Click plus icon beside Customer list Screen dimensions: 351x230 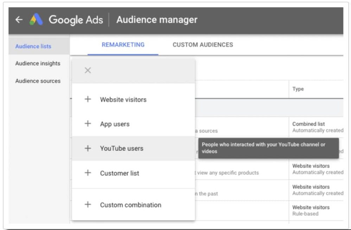pos(88,173)
